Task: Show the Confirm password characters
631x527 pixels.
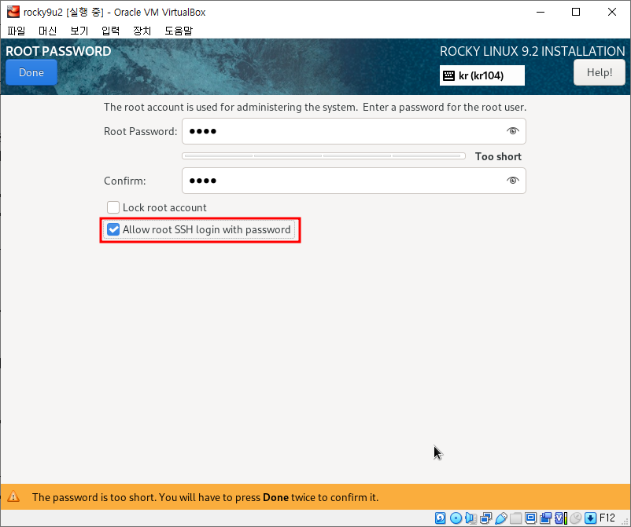Action: point(513,181)
